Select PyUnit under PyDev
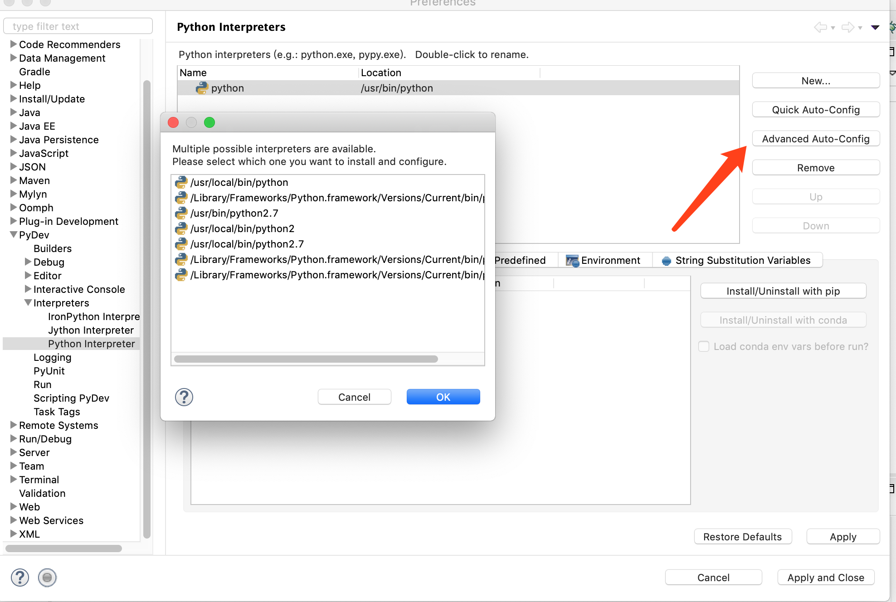The width and height of the screenshot is (896, 602). pyautogui.click(x=49, y=371)
